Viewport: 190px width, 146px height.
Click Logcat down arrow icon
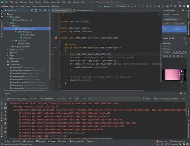point(5,116)
